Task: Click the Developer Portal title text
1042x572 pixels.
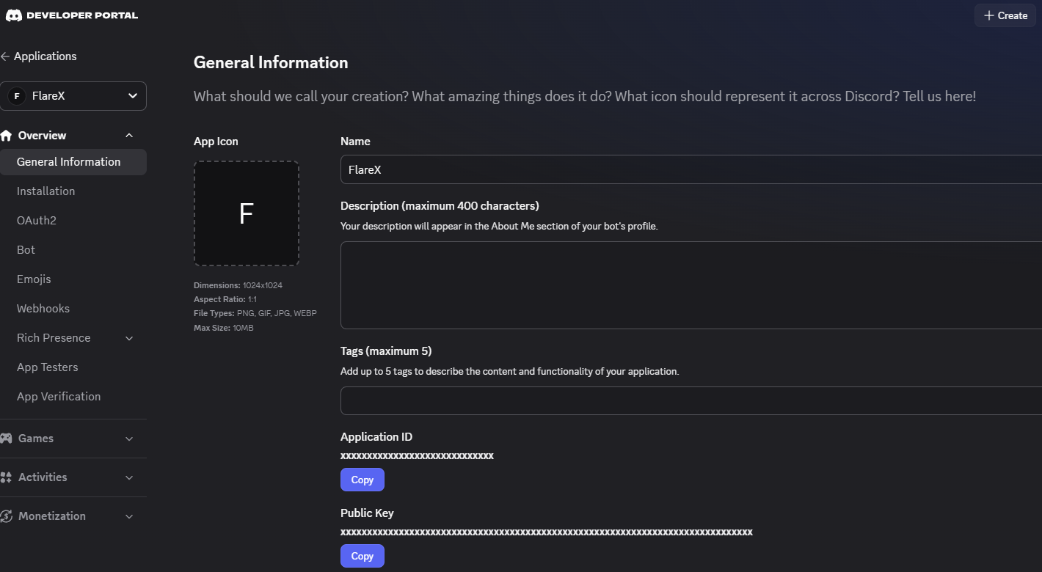Action: 82,15
